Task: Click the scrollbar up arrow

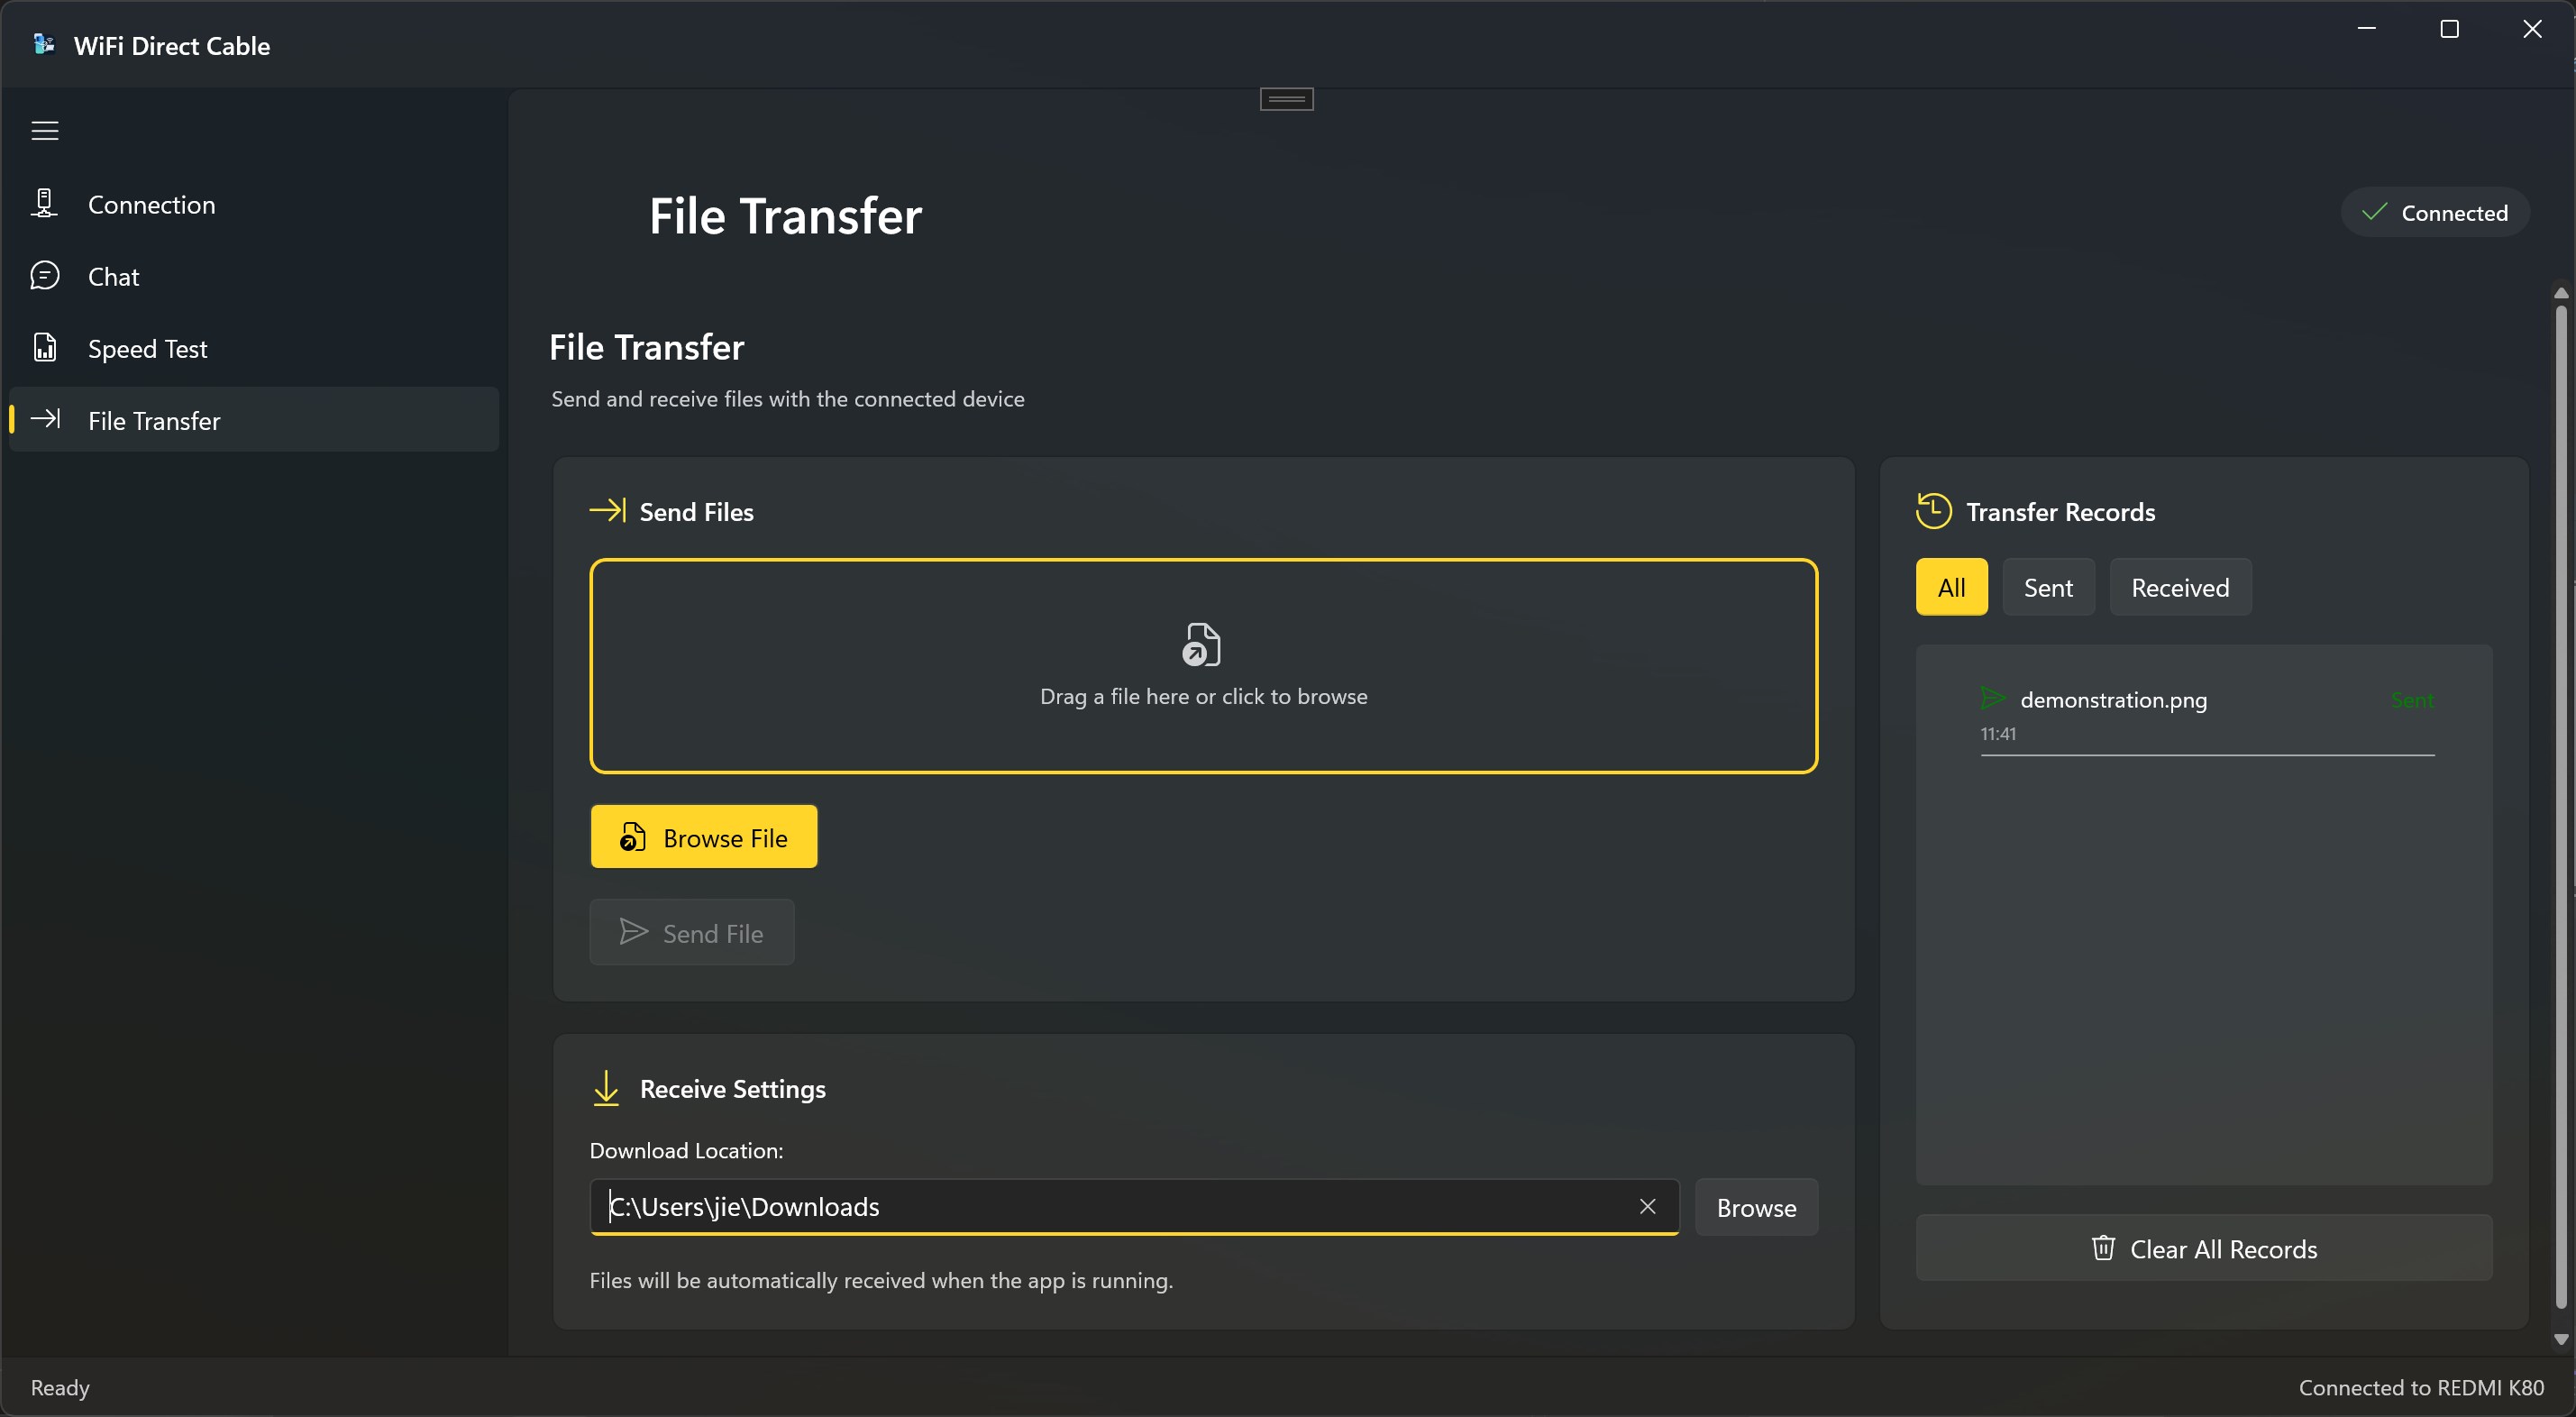Action: click(2560, 293)
